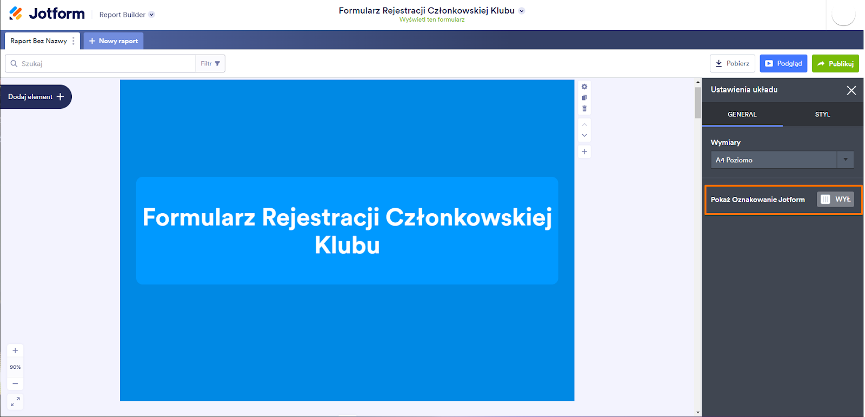Click the magnifier search icon
Image resolution: width=865 pixels, height=417 pixels.
14,63
